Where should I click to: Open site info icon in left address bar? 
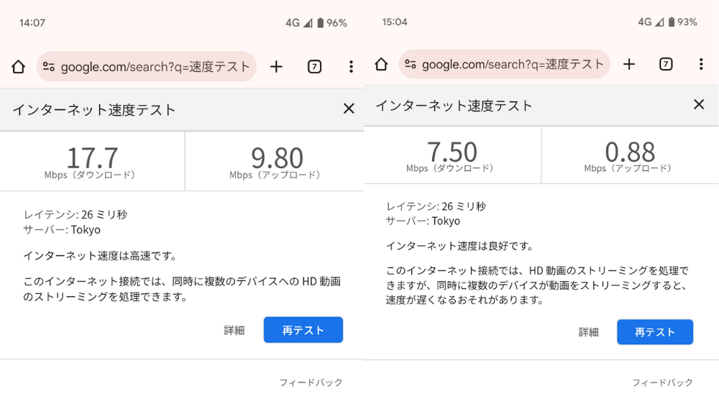tap(49, 67)
